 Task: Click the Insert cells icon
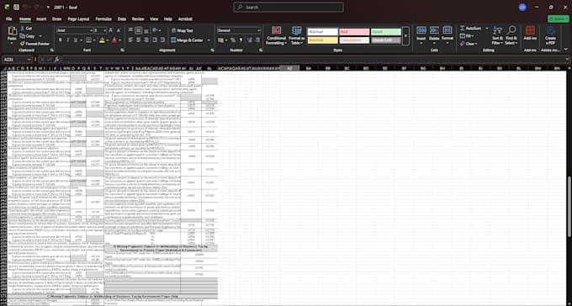[421, 36]
